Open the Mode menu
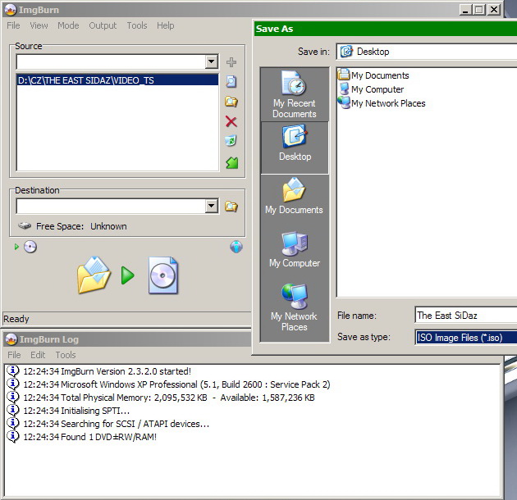The height and width of the screenshot is (500, 517). (68, 25)
